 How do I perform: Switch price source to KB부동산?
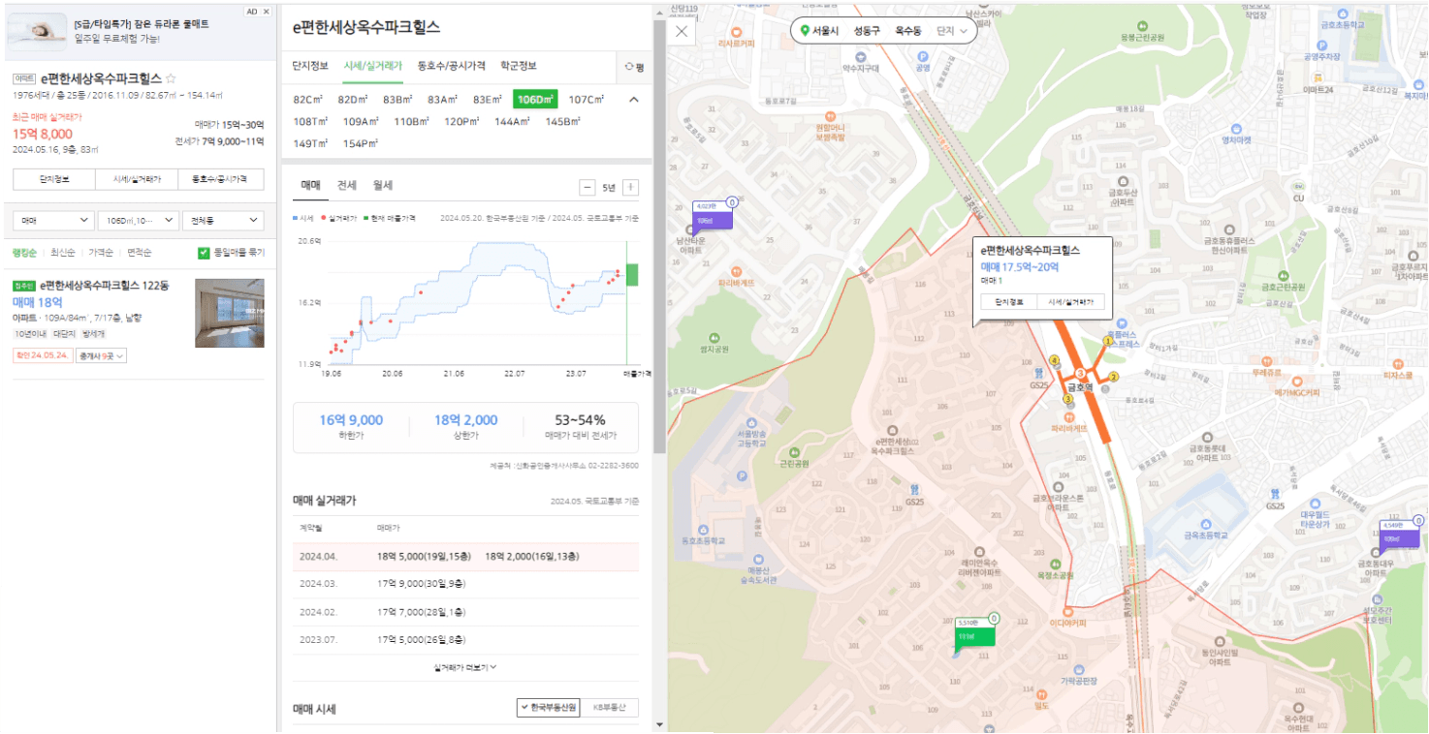[610, 707]
